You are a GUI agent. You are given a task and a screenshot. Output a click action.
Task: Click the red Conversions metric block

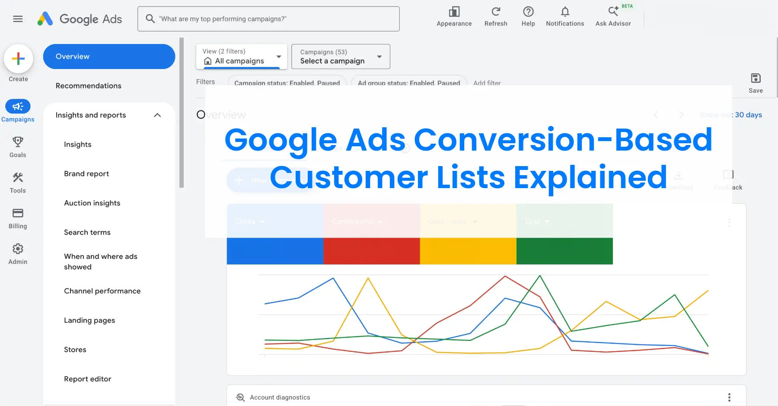pos(372,234)
